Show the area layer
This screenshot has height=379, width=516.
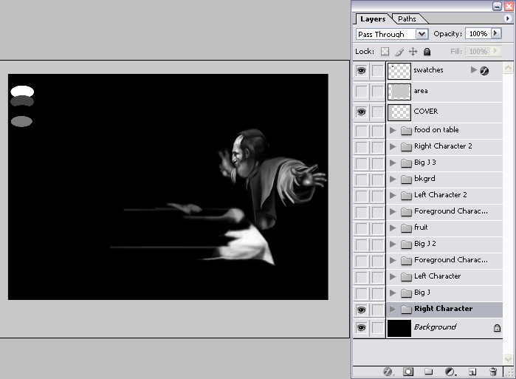(361, 92)
